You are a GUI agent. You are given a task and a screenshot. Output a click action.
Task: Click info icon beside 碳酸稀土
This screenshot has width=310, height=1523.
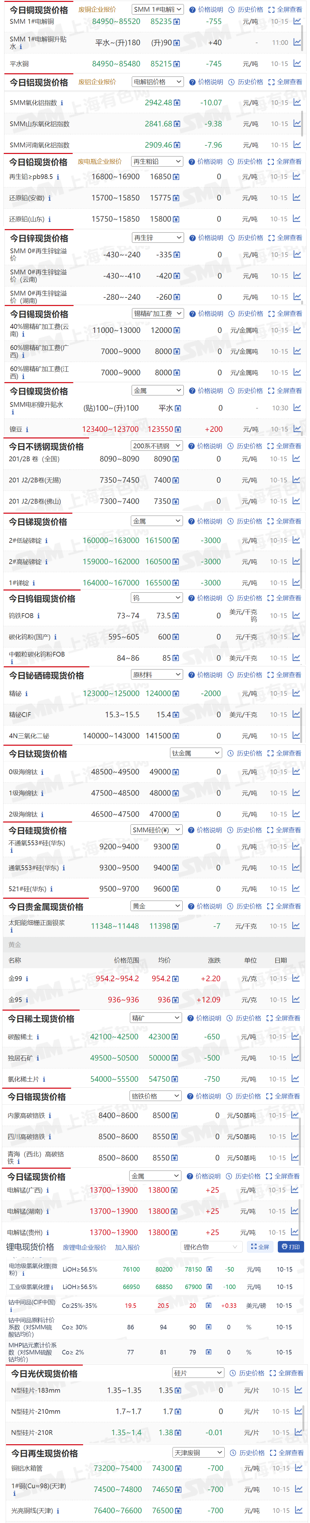(x=38, y=1037)
